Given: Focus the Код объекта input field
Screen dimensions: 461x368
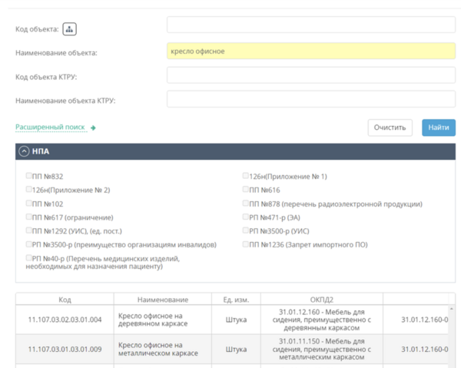Looking at the screenshot, I should point(310,25).
